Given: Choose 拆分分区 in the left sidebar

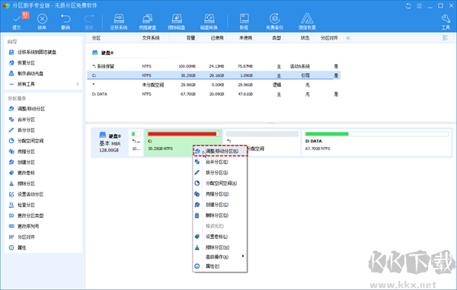Looking at the screenshot, I should [22, 130].
